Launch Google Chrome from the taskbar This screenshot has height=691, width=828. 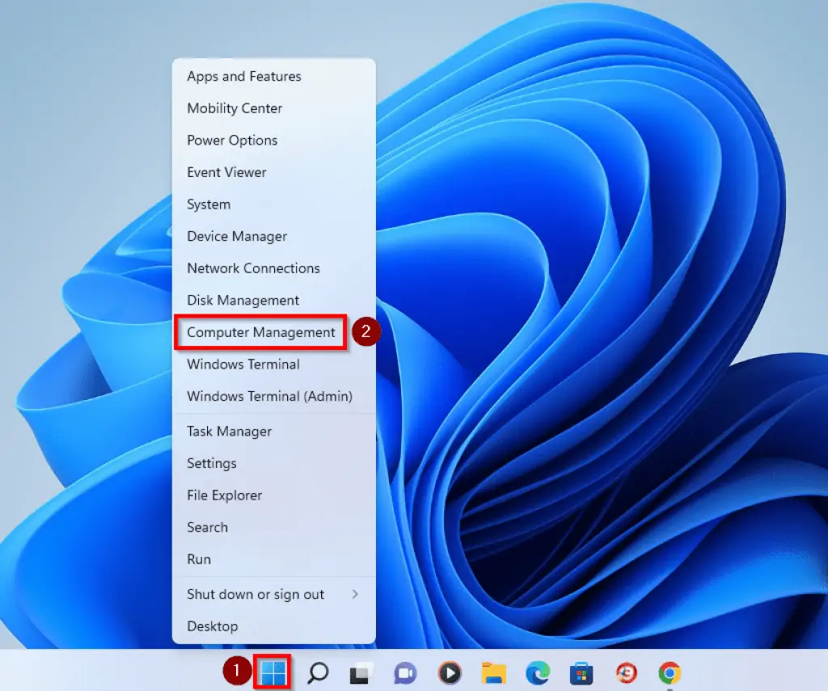(669, 672)
